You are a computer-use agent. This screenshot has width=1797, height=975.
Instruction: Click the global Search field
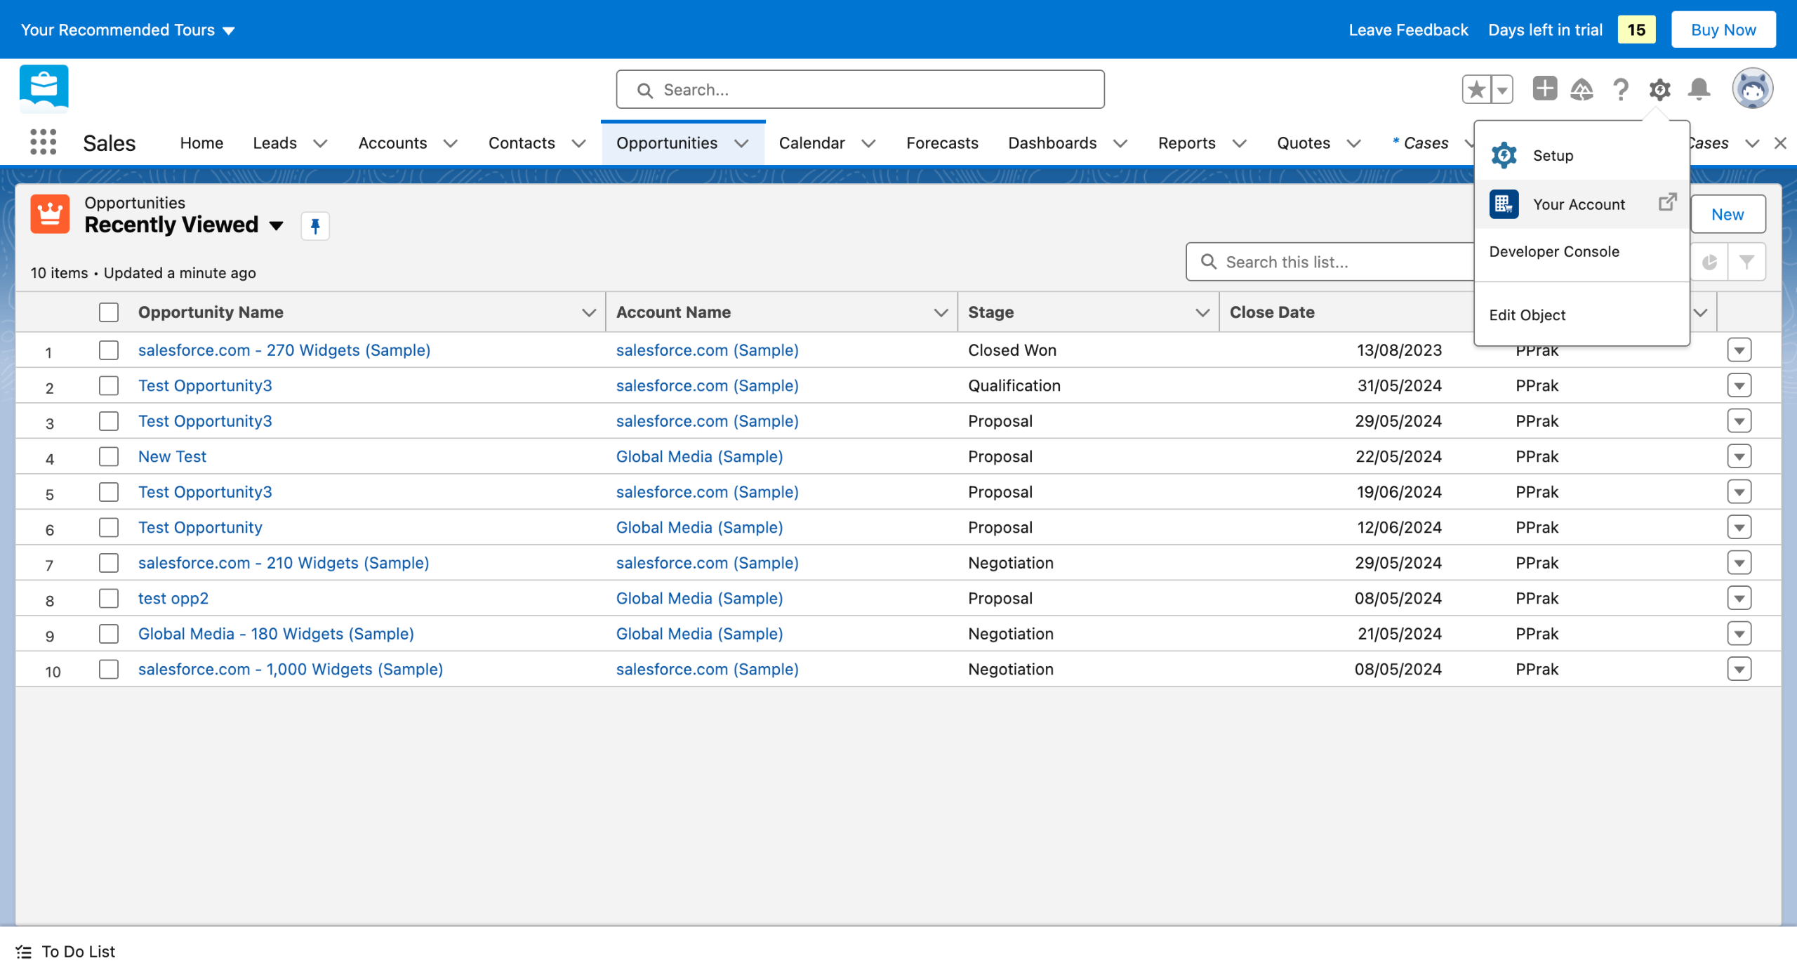[x=860, y=89]
